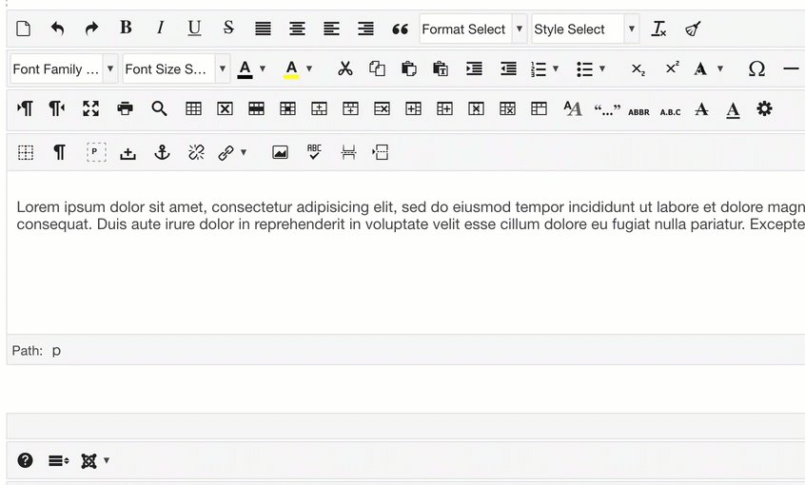
Task: Apply the yellow text highlight color
Action: pyautogui.click(x=291, y=69)
